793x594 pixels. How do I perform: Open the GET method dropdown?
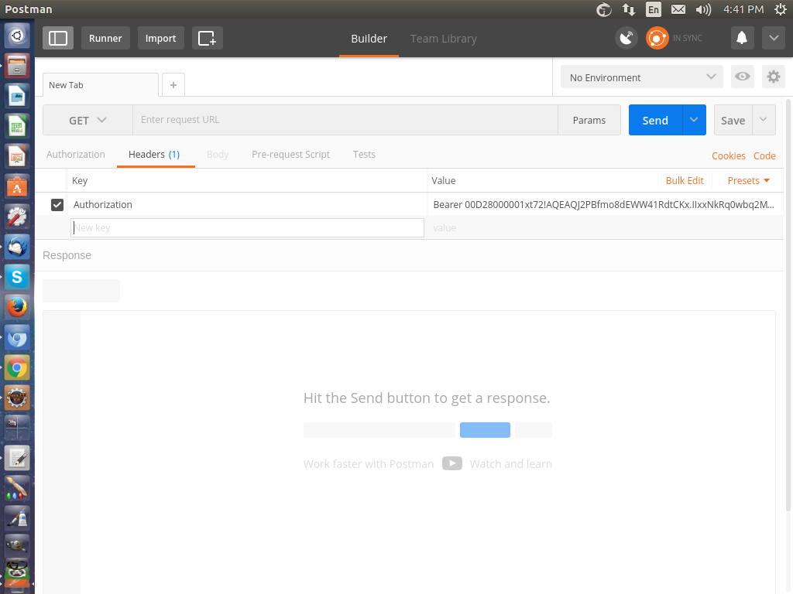click(88, 120)
